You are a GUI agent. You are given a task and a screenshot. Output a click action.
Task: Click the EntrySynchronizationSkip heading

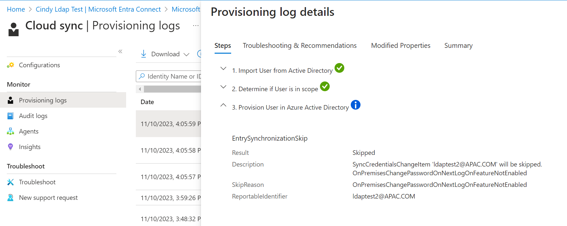click(x=270, y=138)
